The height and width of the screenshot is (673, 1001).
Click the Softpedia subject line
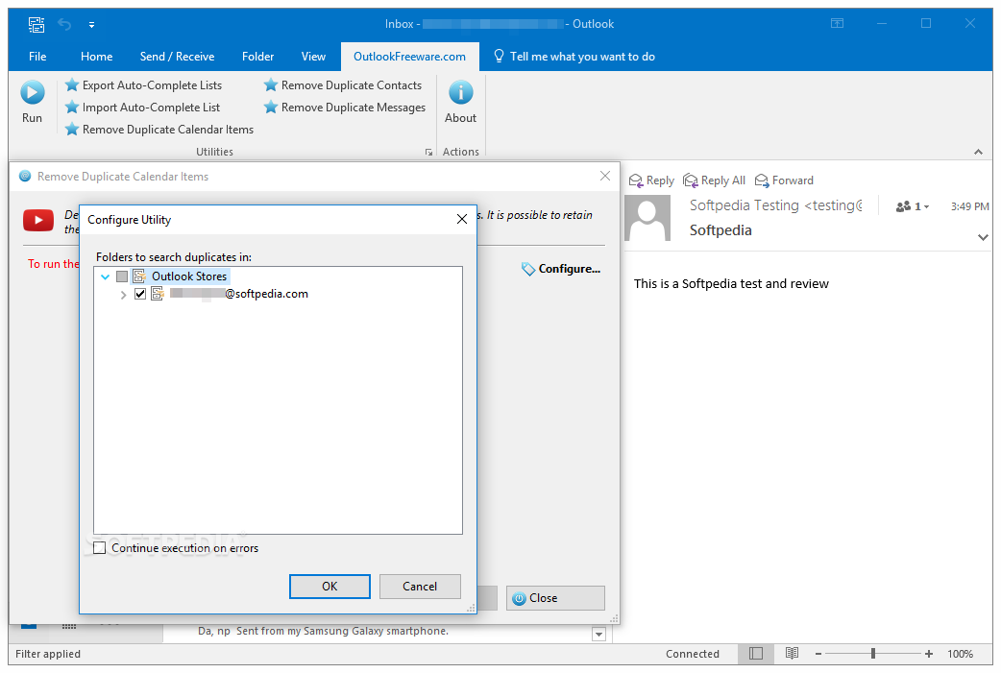(x=720, y=230)
